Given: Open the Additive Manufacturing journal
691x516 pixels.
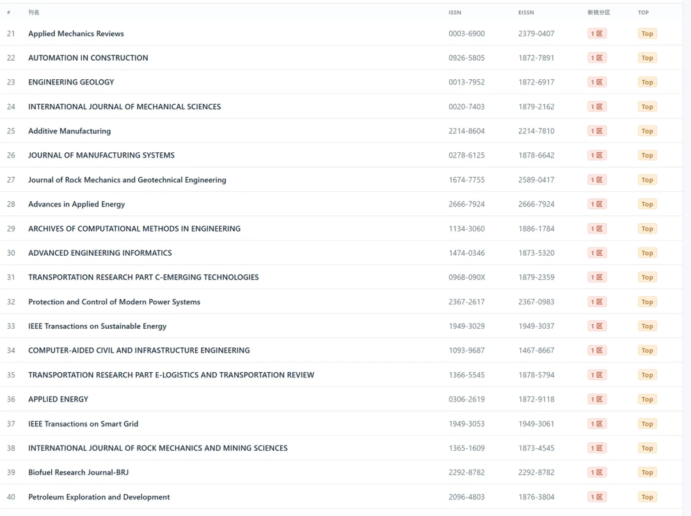Looking at the screenshot, I should (69, 131).
